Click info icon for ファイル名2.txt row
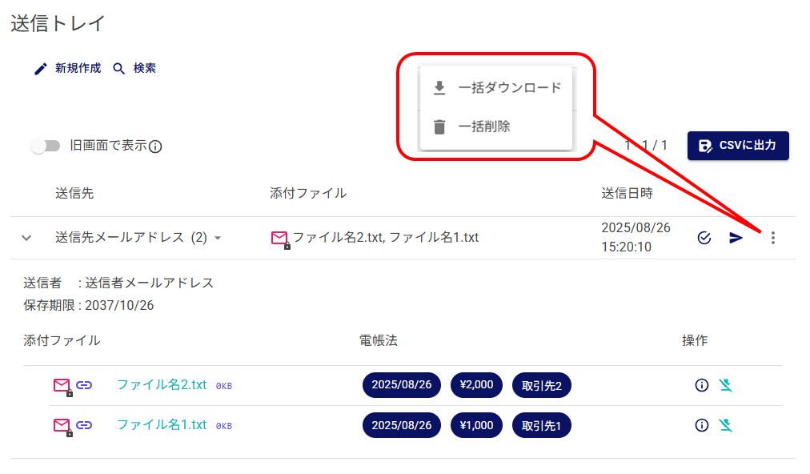Image resolution: width=810 pixels, height=474 pixels. pos(702,385)
